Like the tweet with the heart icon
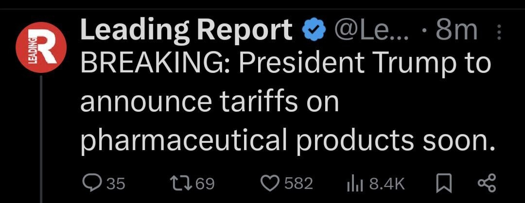Image resolution: width=525 pixels, height=203 pixels. coord(268,183)
